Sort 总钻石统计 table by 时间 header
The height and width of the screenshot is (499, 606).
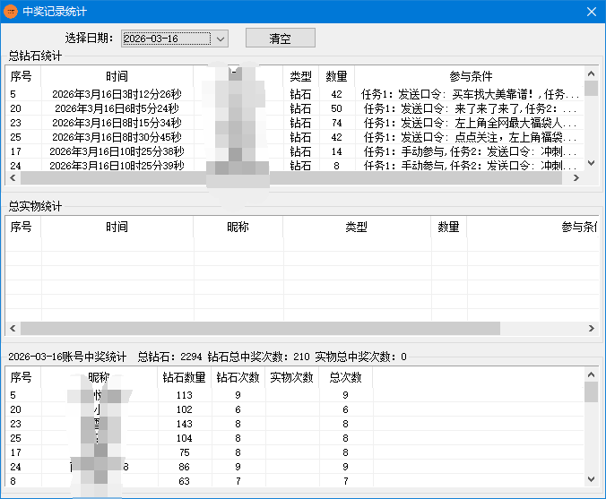(x=117, y=76)
